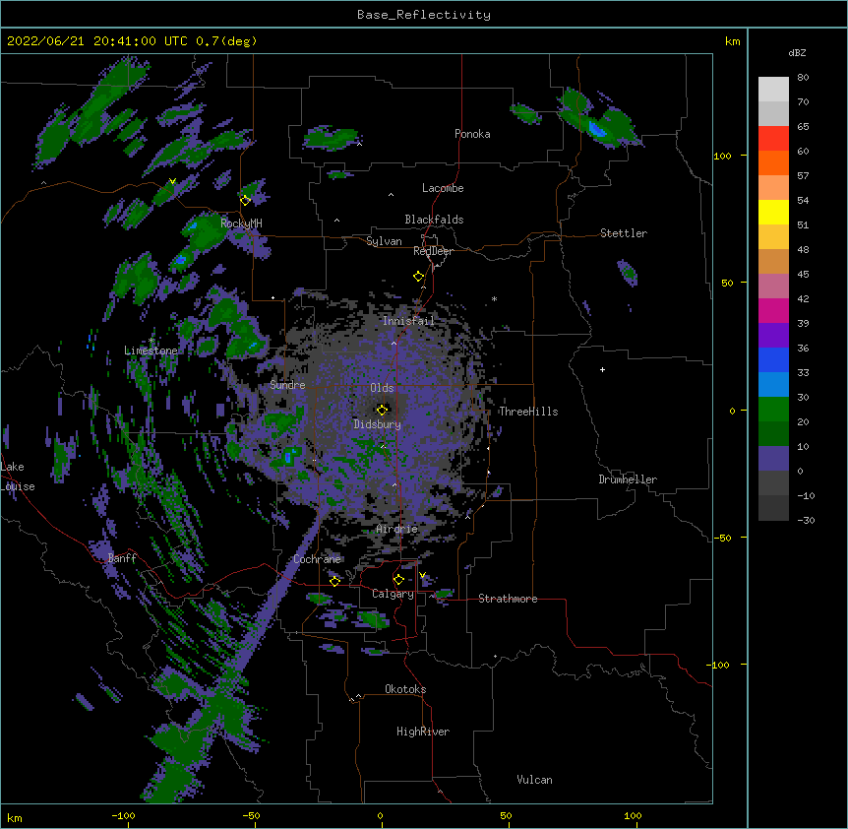Click the 80 value in dBZ legend
Screen dimensions: 848x829
pyautogui.click(x=803, y=78)
